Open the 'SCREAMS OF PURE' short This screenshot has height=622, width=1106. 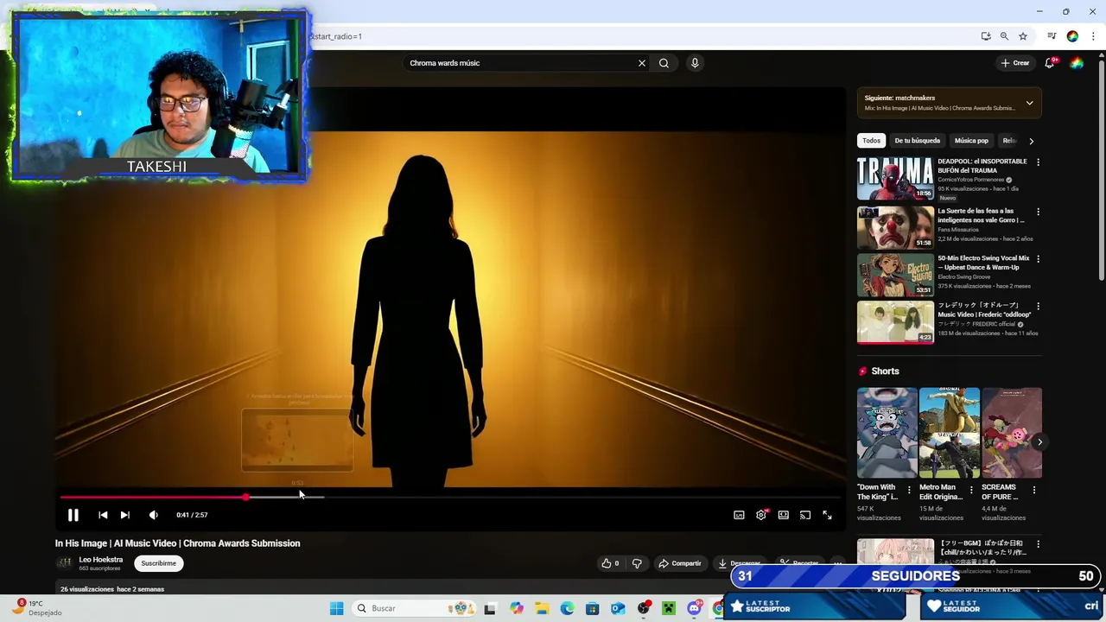click(x=1012, y=433)
